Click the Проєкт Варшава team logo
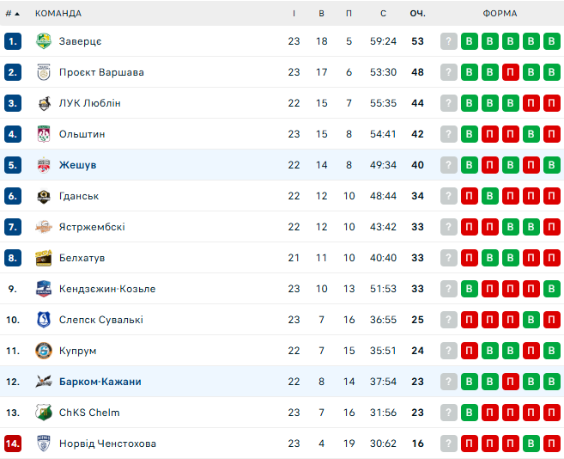564x459 pixels. coord(44,72)
